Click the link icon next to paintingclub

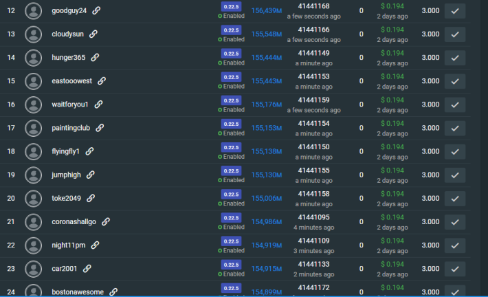(100, 128)
